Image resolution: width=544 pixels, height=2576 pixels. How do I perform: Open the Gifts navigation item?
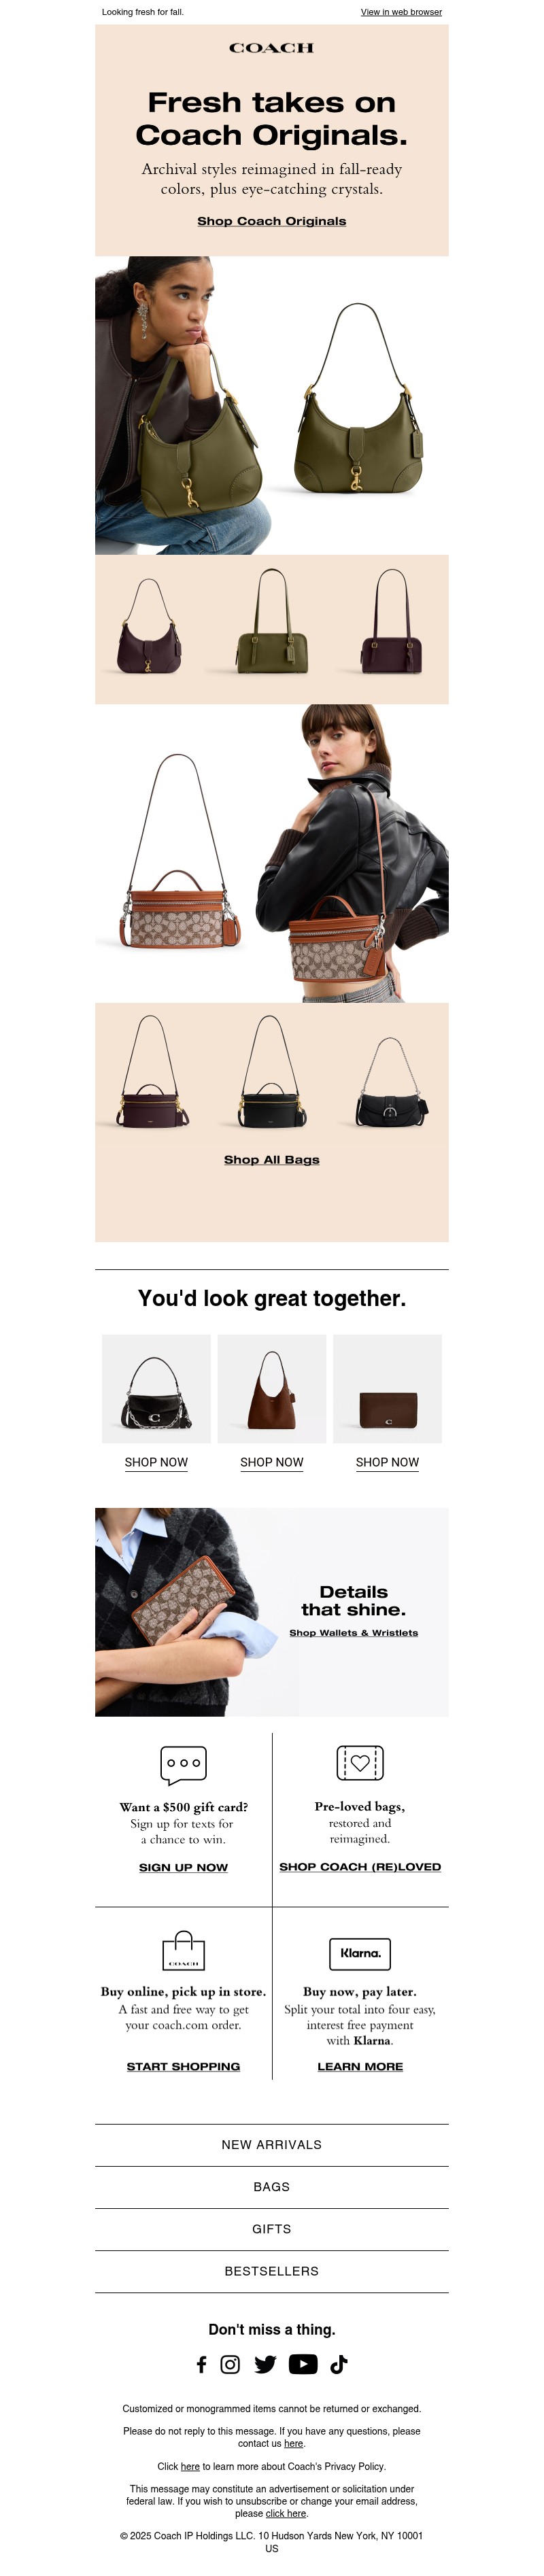pyautogui.click(x=272, y=2229)
